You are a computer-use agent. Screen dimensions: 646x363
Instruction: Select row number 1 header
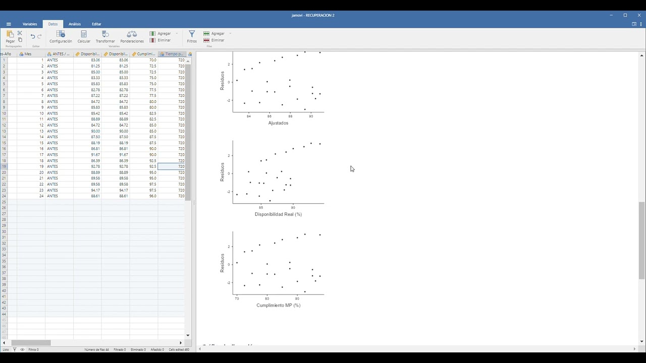4,60
